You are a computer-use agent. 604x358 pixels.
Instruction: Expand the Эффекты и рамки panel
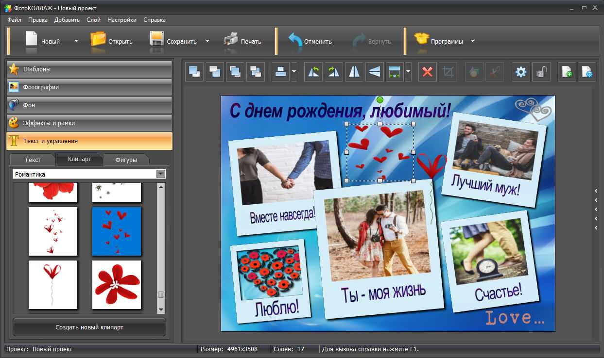[x=89, y=123]
